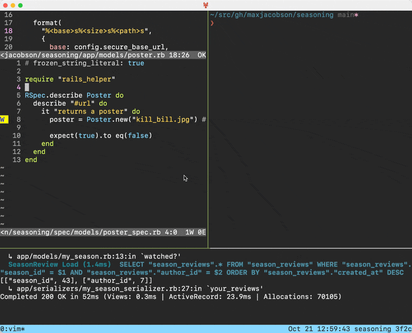Click 'app/models/my_season.rb:13:in' log line

(x=95, y=257)
